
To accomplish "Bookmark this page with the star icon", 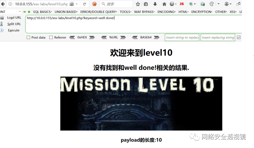I will coord(138,4).
